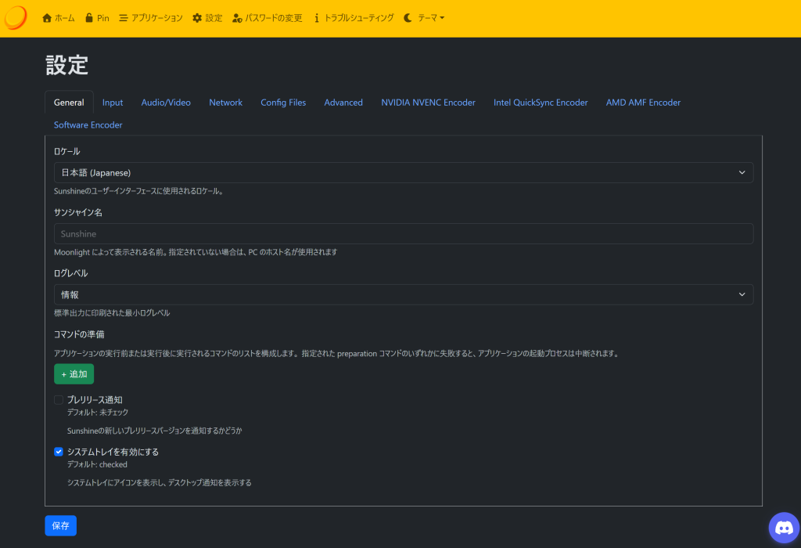Image resolution: width=801 pixels, height=548 pixels.
Task: Switch to the Network tab
Action: coord(225,103)
